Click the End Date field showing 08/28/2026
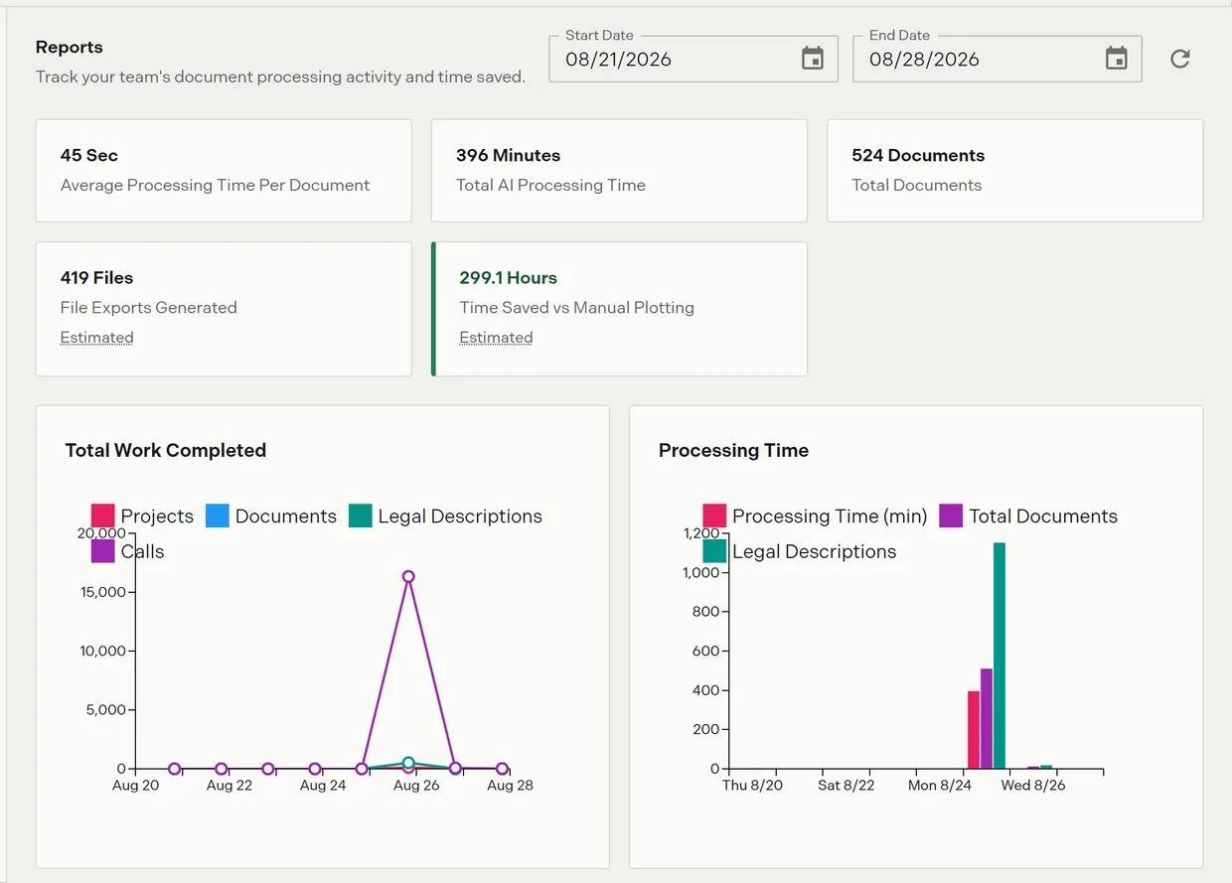Viewport: 1232px width, 883px height. click(998, 59)
